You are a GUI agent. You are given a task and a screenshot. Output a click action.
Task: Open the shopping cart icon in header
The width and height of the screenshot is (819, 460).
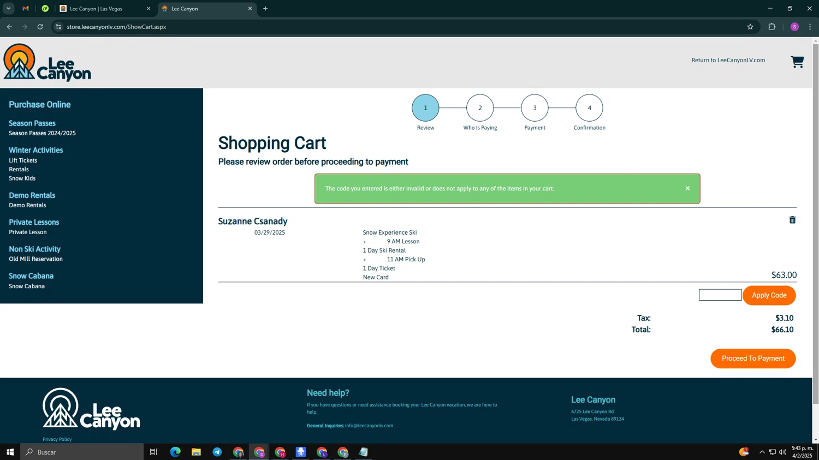pos(797,62)
